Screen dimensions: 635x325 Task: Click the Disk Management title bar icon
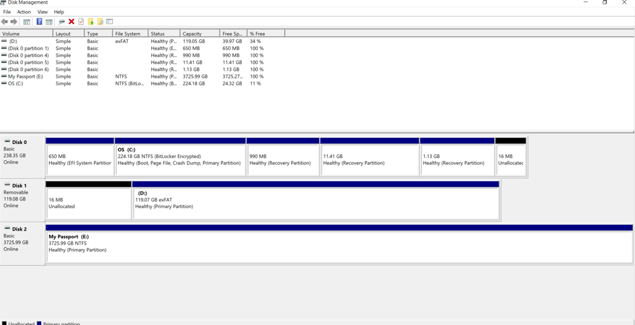pyautogui.click(x=3, y=2)
